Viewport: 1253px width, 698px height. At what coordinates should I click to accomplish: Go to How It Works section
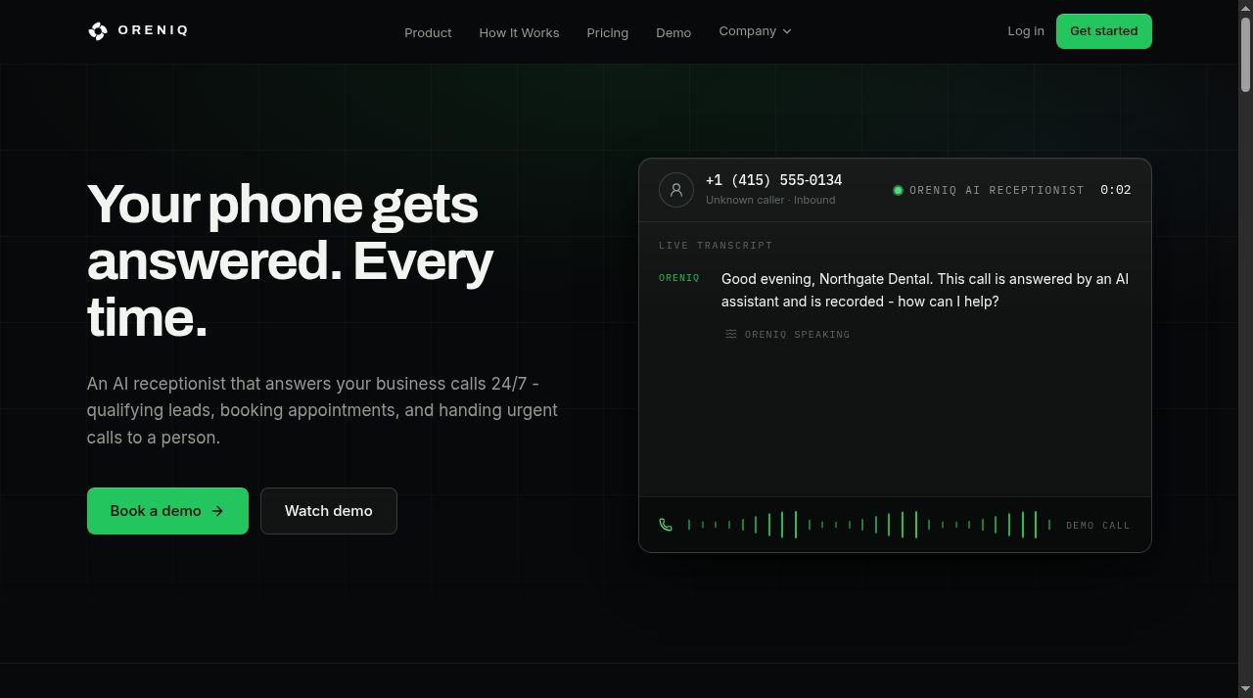tap(519, 32)
